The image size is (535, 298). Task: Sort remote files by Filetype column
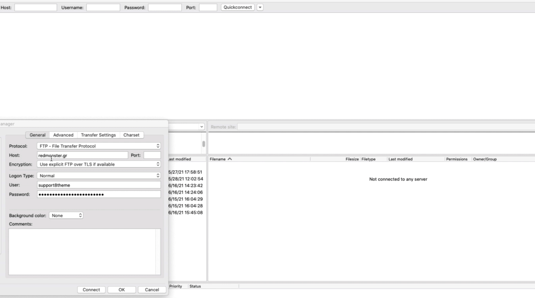[x=373, y=159]
